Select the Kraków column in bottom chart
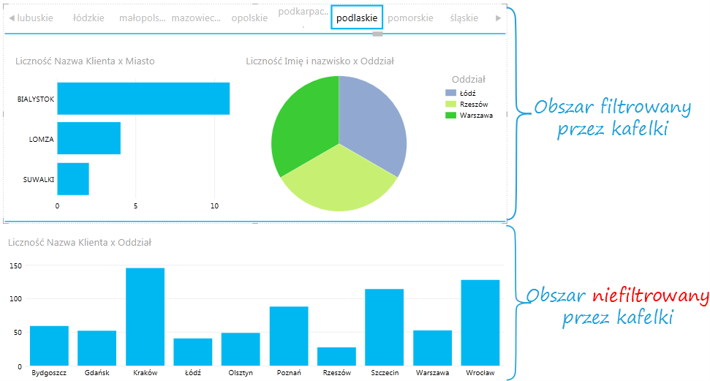Image resolution: width=710 pixels, height=381 pixels. pos(145,317)
